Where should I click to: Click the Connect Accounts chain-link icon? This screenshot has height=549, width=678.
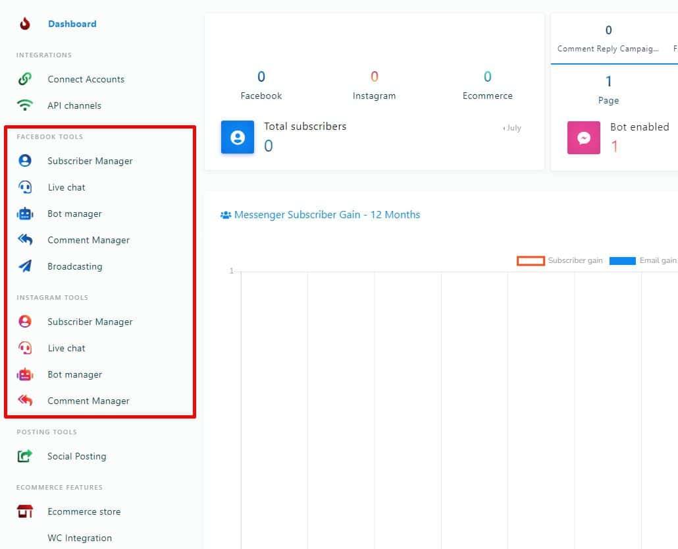25,79
